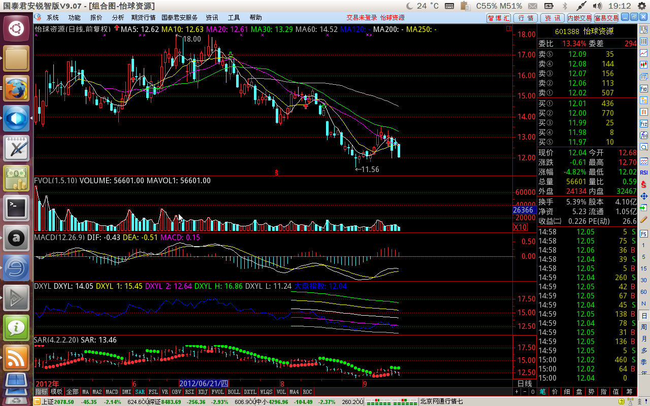Click the 内嵌交易 button

[x=579, y=18]
